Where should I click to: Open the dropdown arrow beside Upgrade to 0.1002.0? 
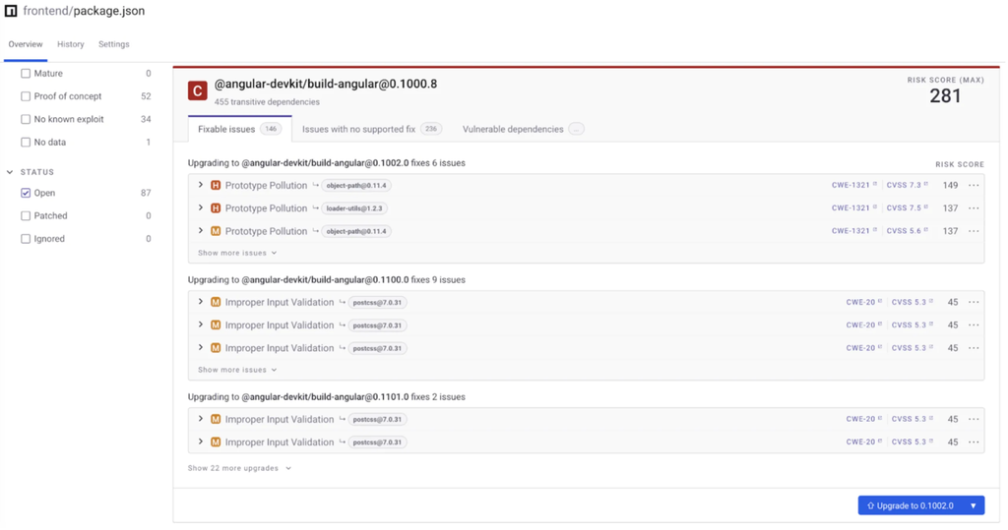pyautogui.click(x=974, y=505)
